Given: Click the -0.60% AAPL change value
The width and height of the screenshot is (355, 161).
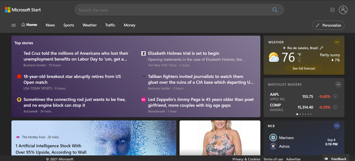Looking at the screenshot, I should [324, 96].
